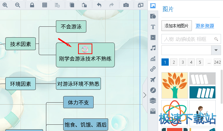Open the shapes panel in sidebar
223x131 pixels.
(153, 16)
